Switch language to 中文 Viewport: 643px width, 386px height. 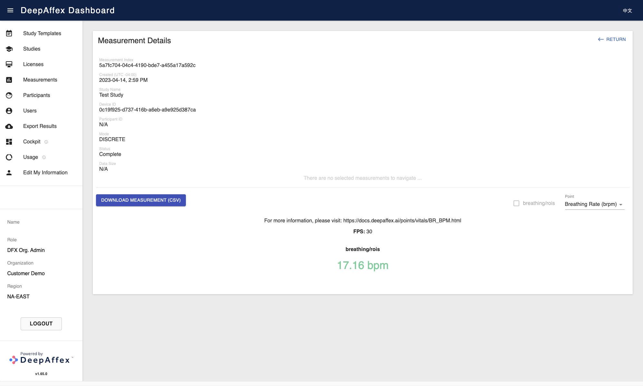pos(627,11)
